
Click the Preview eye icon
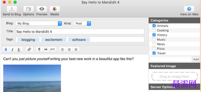pos(42,9)
